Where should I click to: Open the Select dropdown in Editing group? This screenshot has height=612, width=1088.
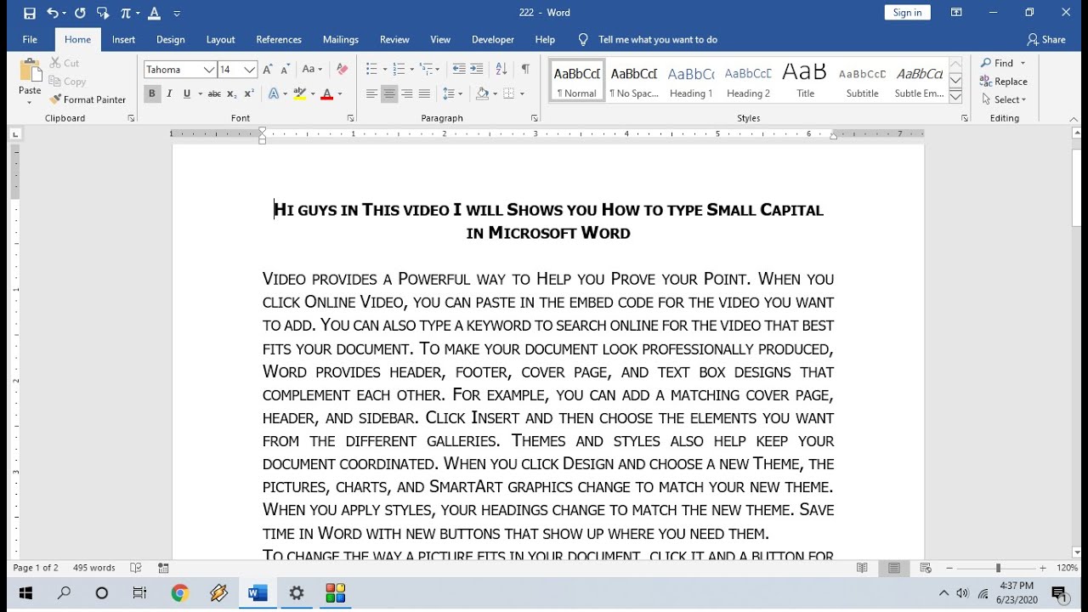pos(1004,99)
